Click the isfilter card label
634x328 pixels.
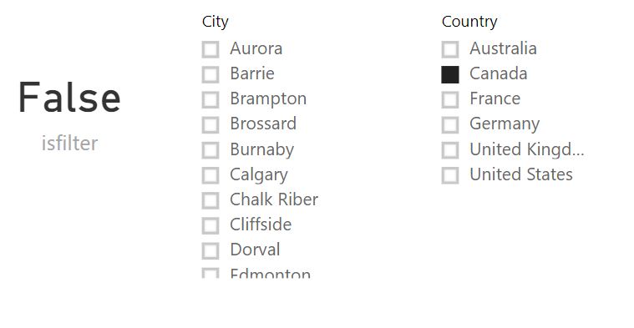pyautogui.click(x=69, y=144)
